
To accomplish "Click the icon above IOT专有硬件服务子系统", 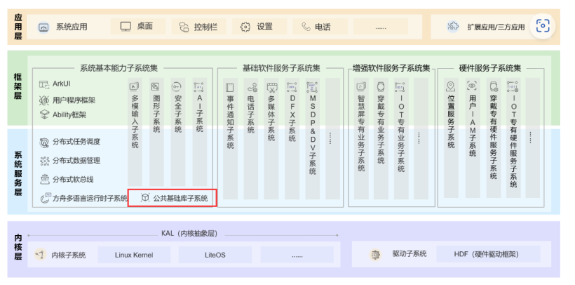I will point(513,86).
